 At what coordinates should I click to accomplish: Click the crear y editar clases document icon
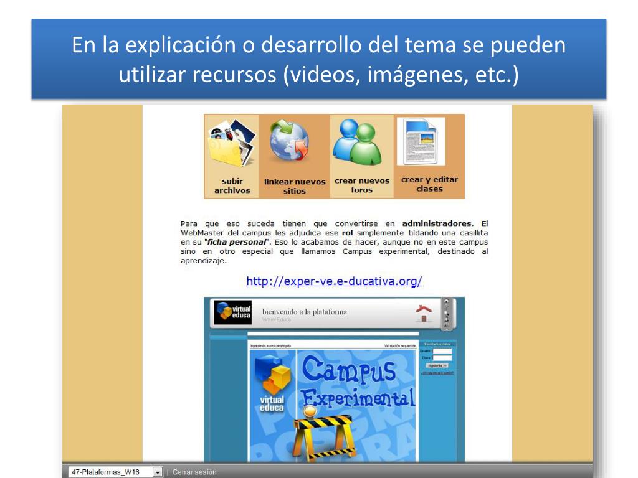tap(421, 141)
